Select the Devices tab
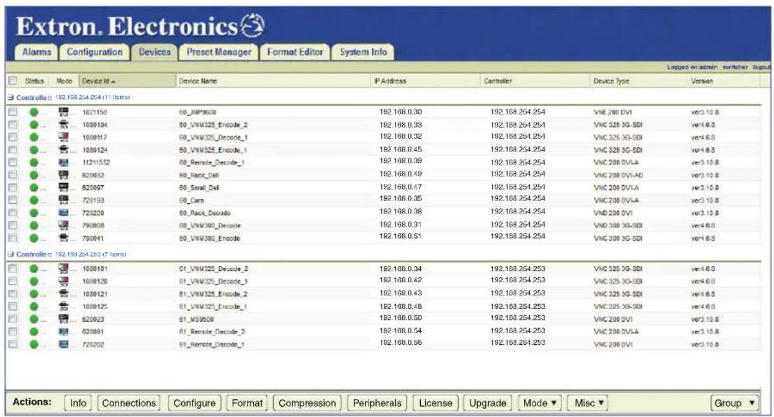 153,53
